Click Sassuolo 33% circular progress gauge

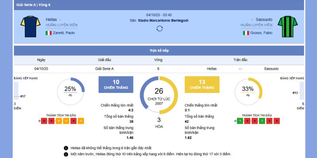click(x=248, y=91)
